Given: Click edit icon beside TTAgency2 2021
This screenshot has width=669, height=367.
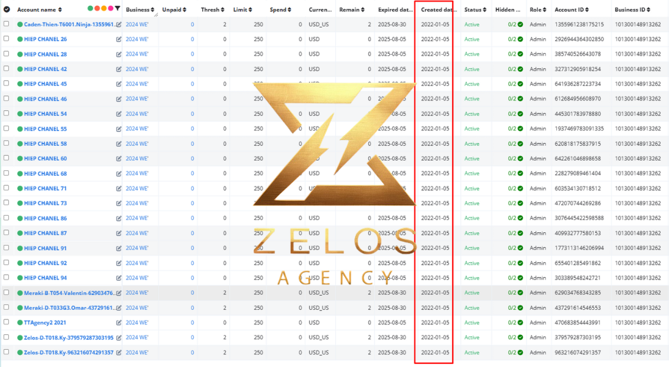Looking at the screenshot, I should 119,323.
